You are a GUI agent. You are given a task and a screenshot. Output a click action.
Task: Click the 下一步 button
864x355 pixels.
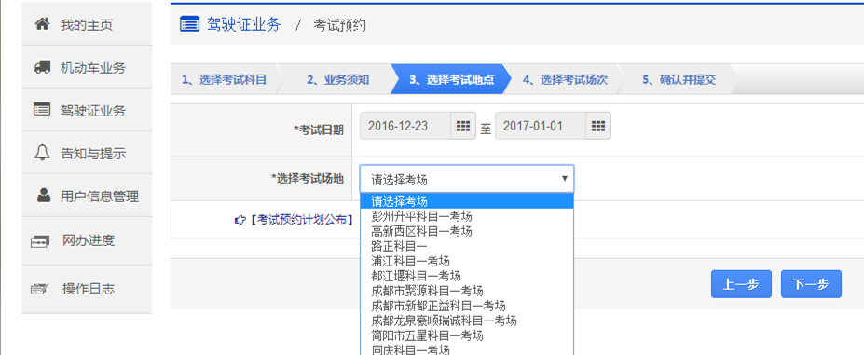811,284
